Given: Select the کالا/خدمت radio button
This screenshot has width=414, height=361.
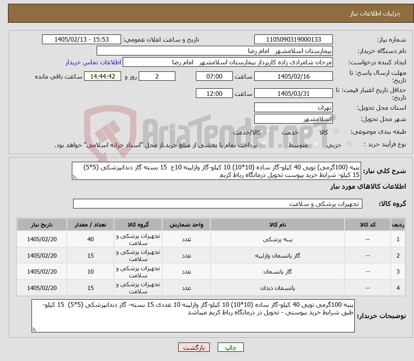Looking at the screenshot, I should [269, 131].
